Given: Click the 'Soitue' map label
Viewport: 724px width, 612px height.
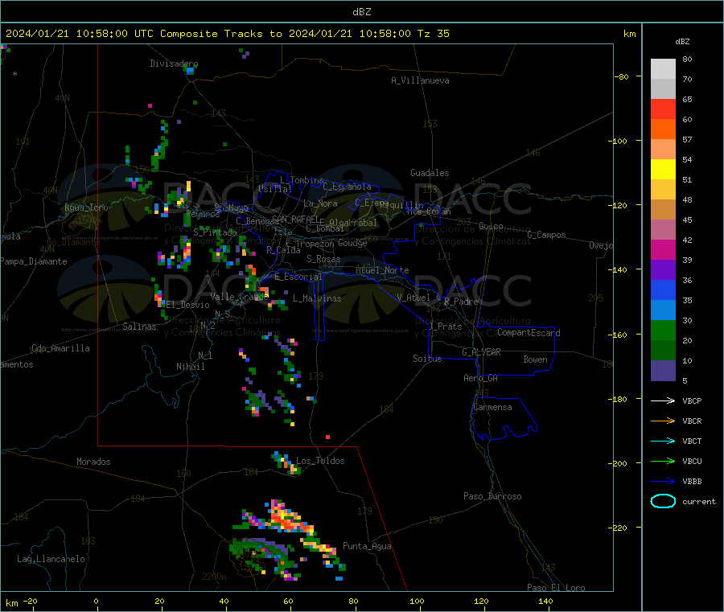Looking at the screenshot, I should click(427, 359).
